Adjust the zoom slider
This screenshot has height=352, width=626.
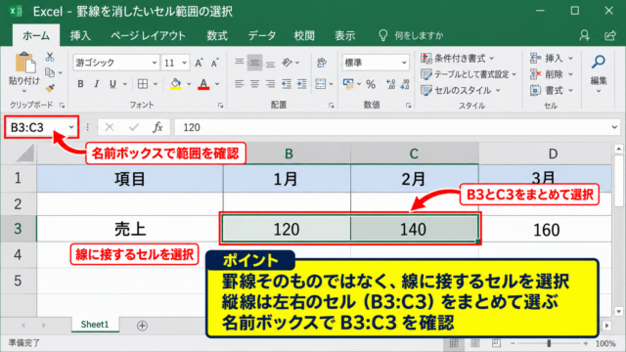[x=549, y=343]
